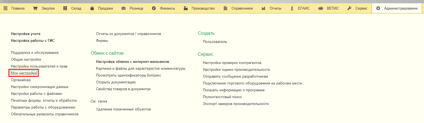Click the shopping cart icon for Закупки
Screen dimensions: 424x123
(35, 8)
